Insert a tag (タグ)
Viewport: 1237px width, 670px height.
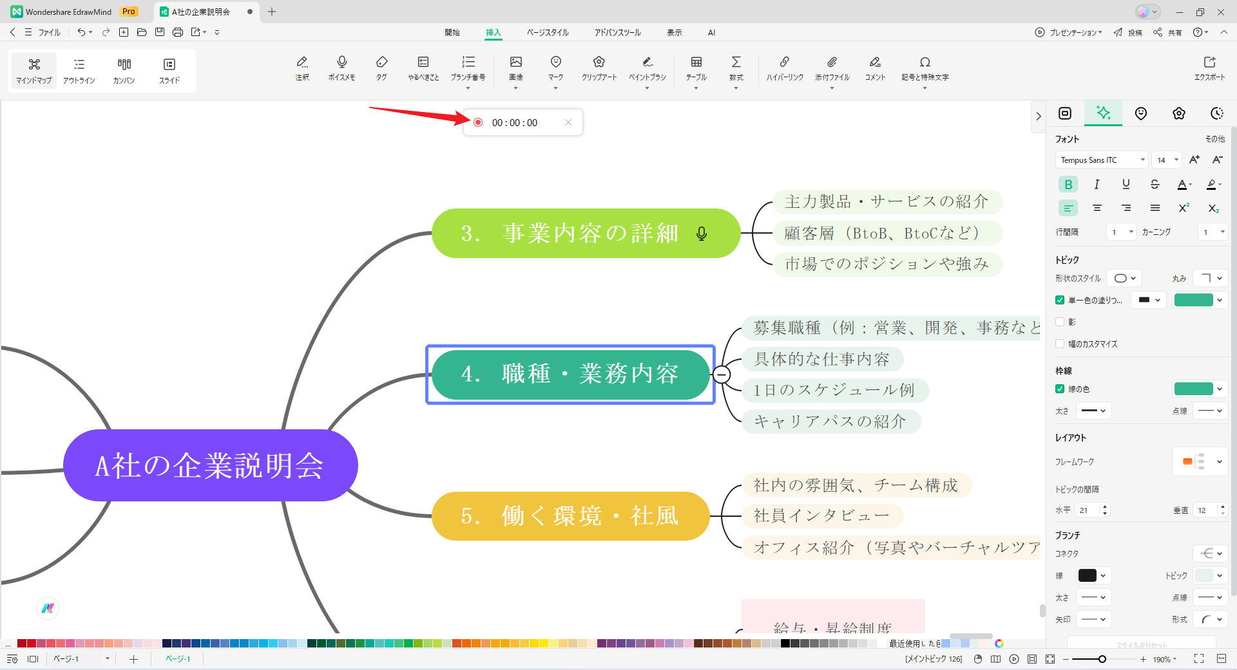[382, 68]
